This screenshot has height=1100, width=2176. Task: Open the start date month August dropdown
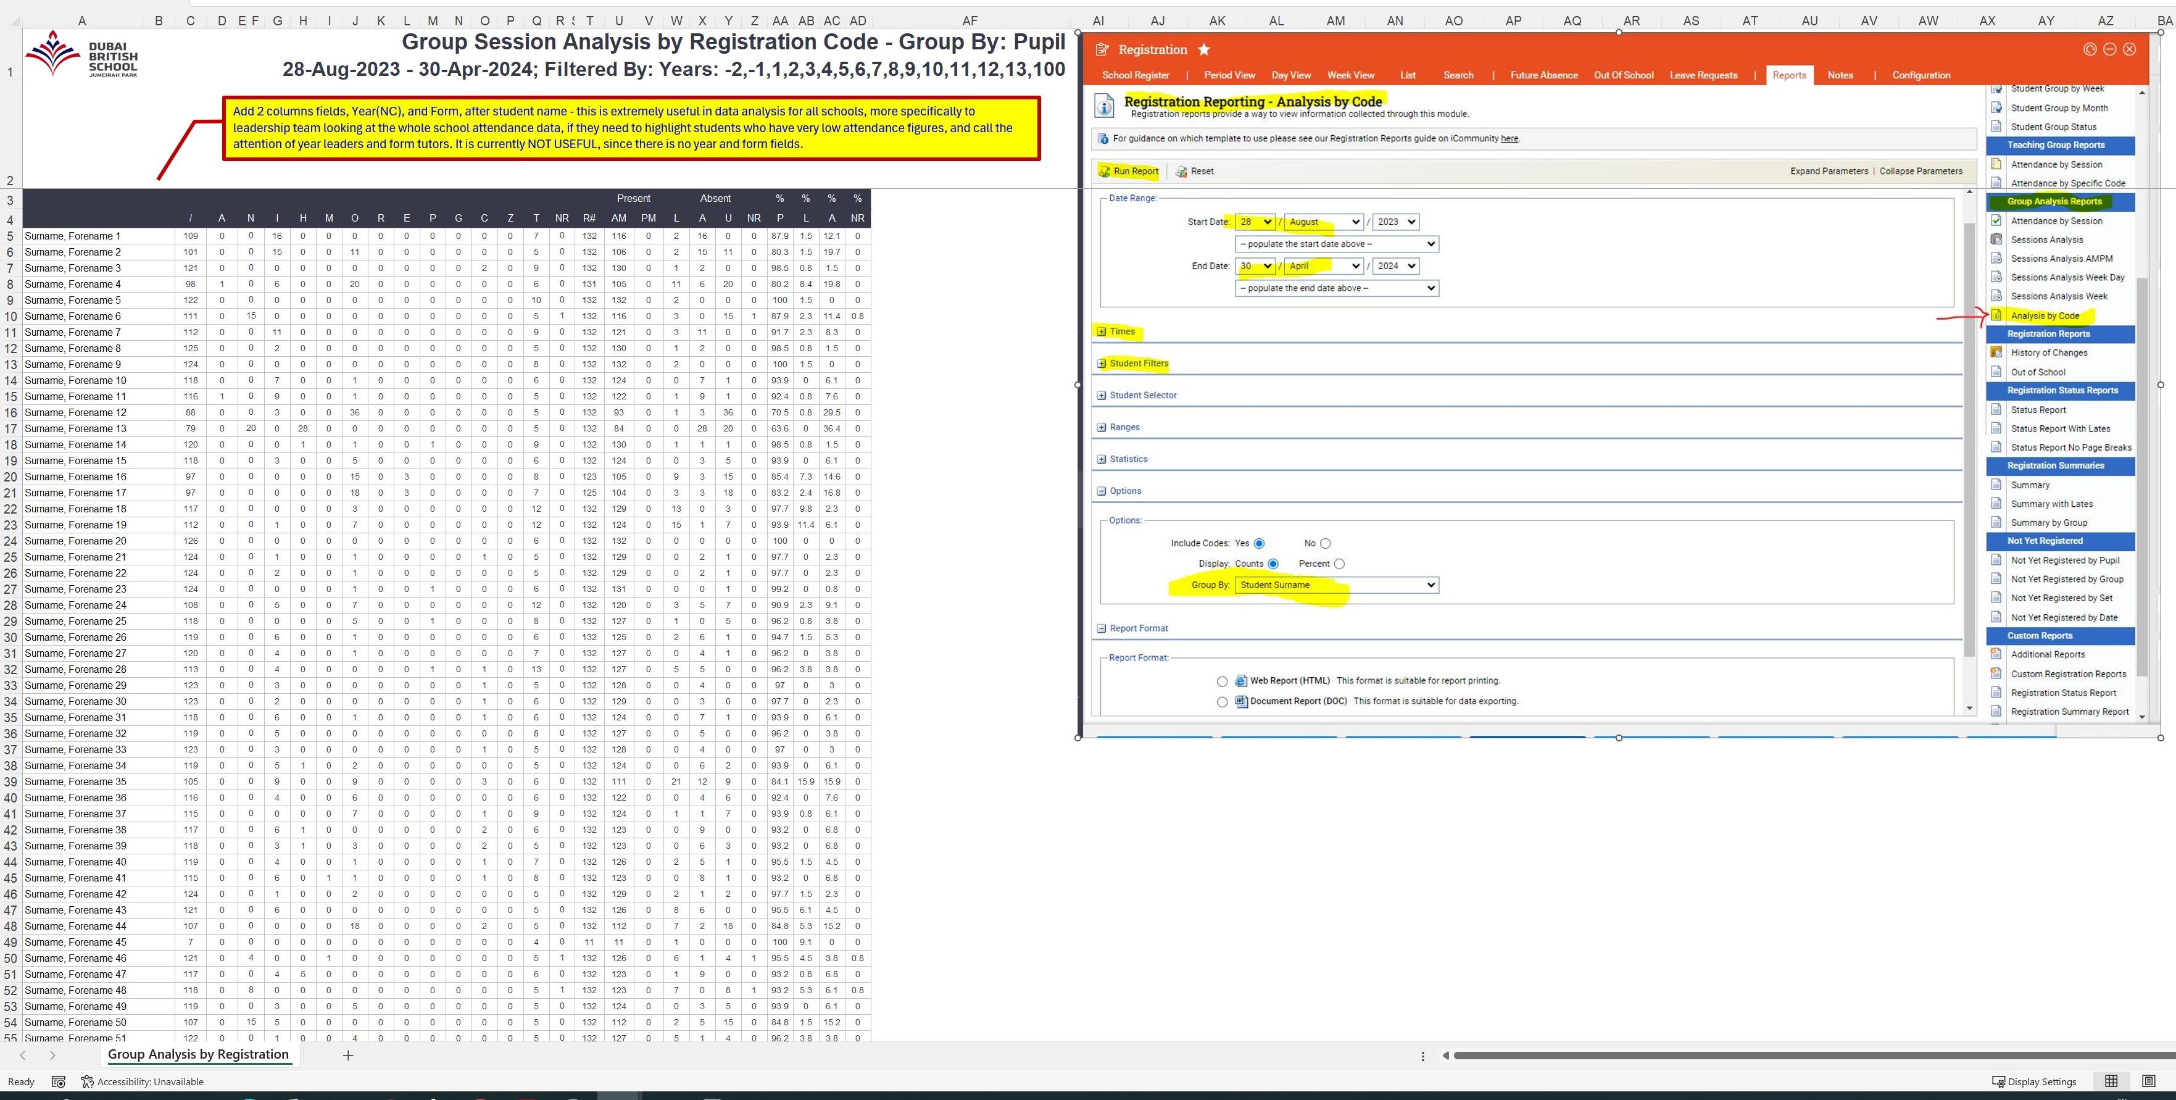pyautogui.click(x=1322, y=222)
